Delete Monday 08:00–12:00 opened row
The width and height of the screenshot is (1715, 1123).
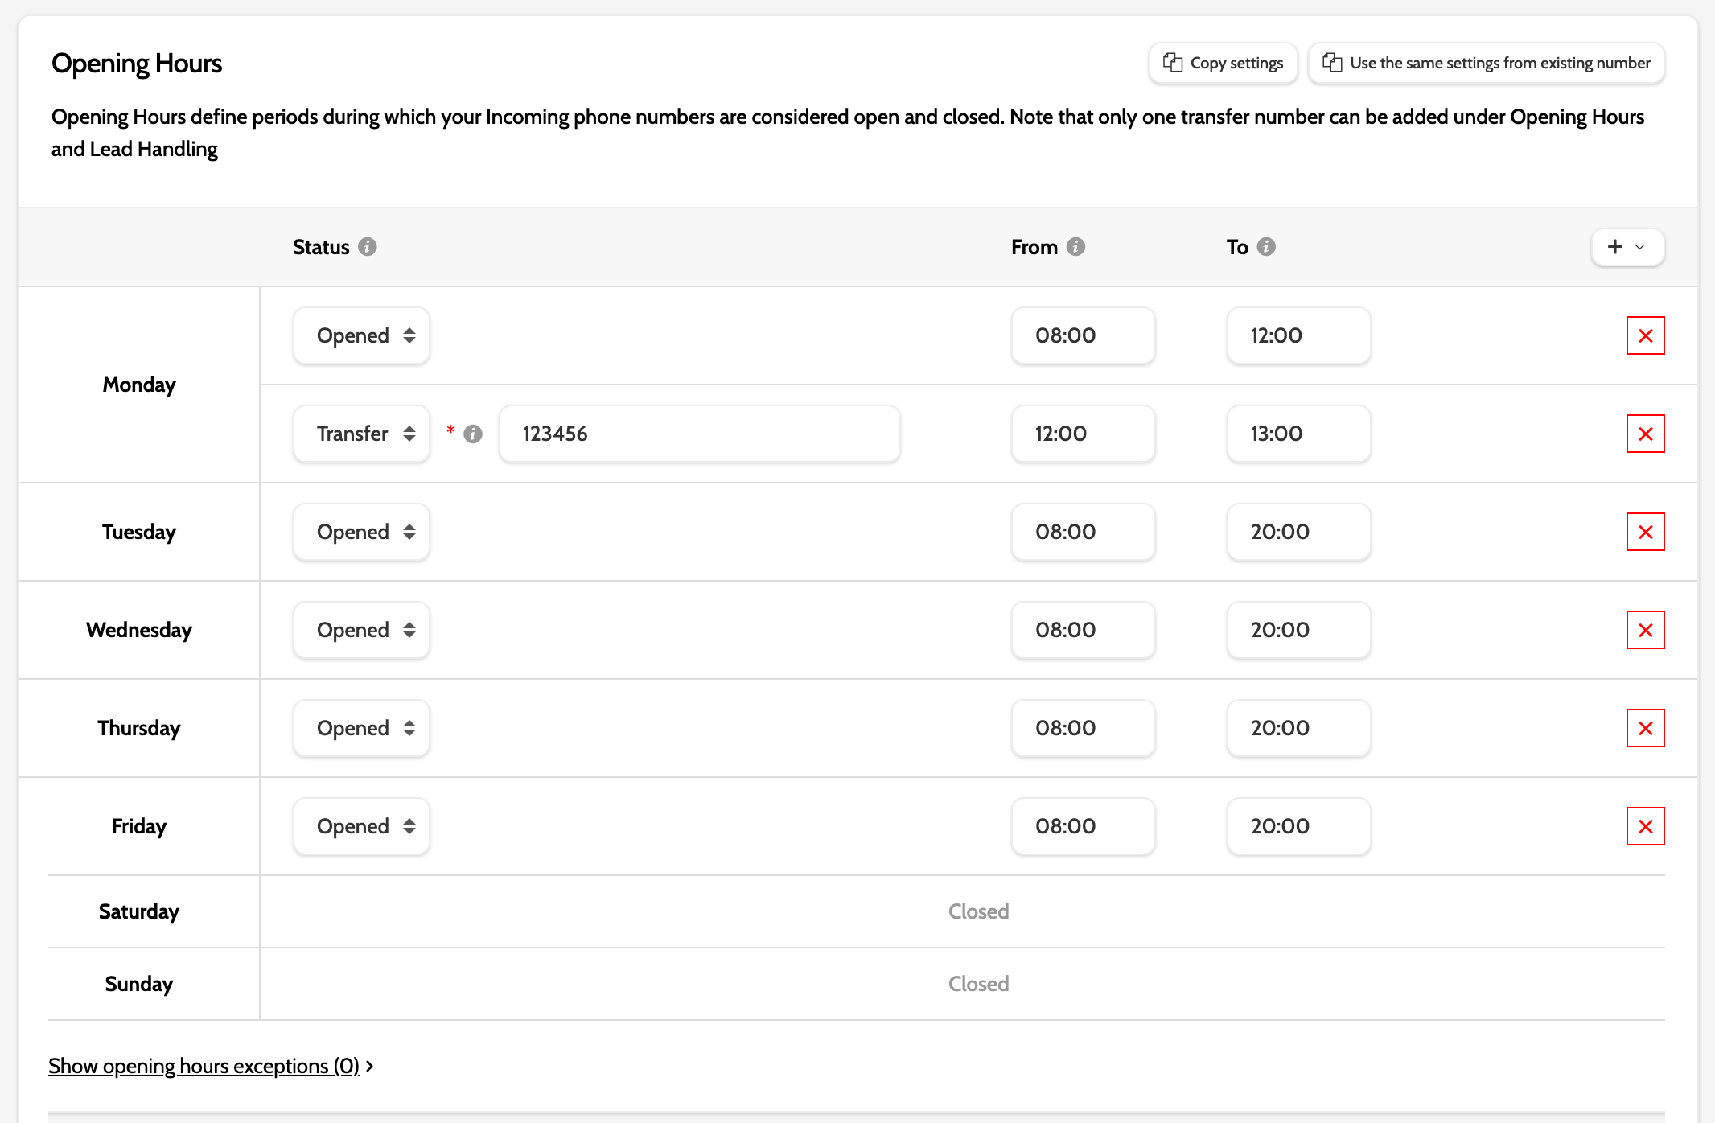click(1645, 335)
